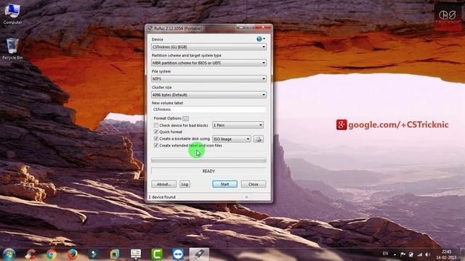Click the select ISO image disc icon
The height and width of the screenshot is (261, 465).
259,138
